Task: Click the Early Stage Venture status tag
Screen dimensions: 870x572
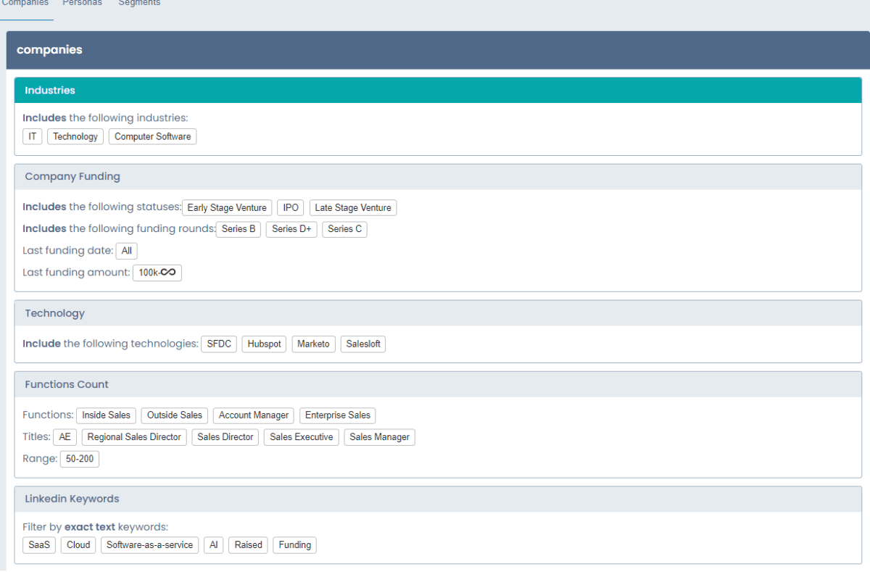Action: click(227, 208)
